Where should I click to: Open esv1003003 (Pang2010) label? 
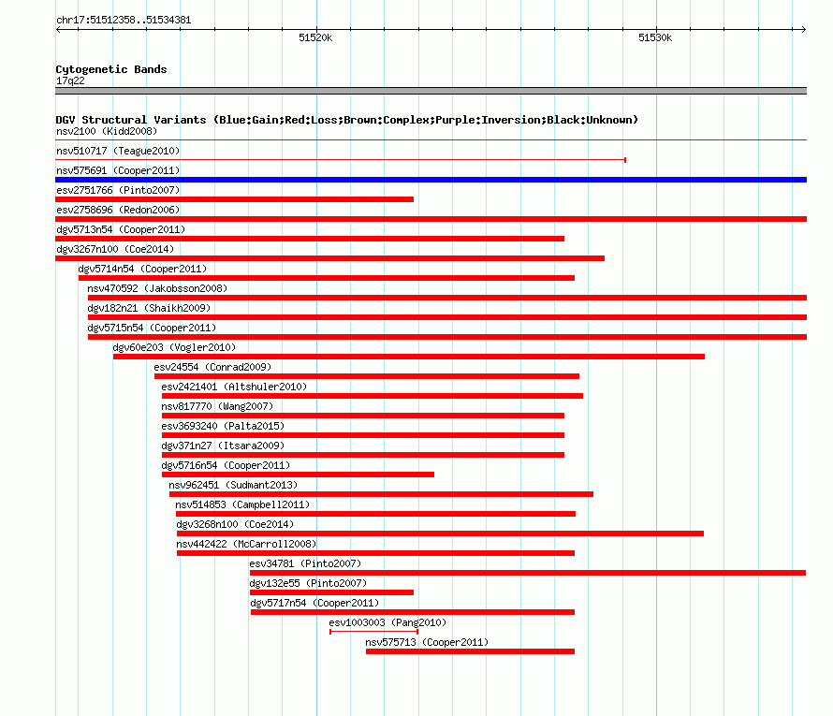(x=387, y=622)
